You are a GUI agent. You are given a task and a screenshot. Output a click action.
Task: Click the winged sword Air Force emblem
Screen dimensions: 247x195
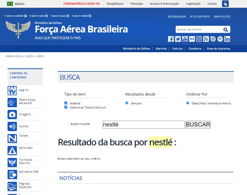(x=18, y=30)
